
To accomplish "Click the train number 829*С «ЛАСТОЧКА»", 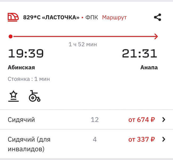I will coord(51,18).
